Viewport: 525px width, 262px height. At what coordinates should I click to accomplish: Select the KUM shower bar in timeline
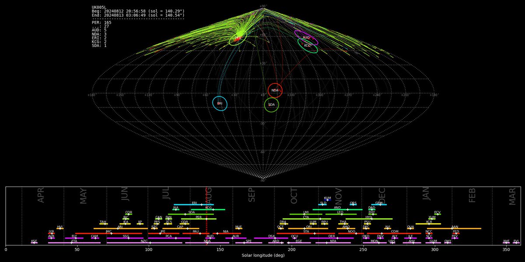(327, 200)
